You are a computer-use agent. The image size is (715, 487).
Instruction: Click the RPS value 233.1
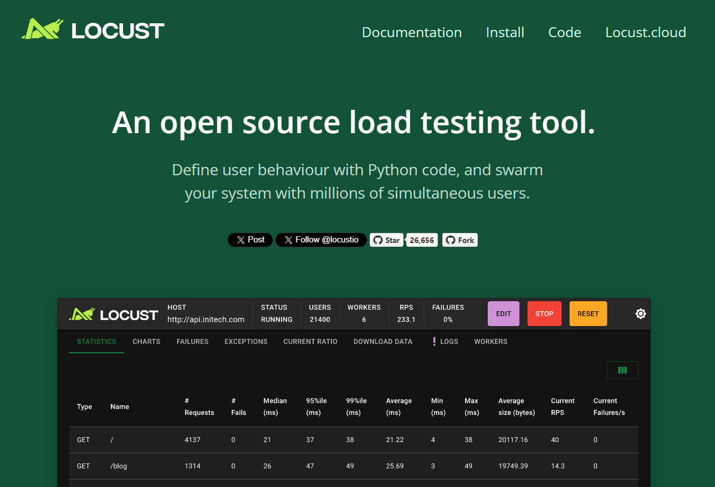point(406,319)
